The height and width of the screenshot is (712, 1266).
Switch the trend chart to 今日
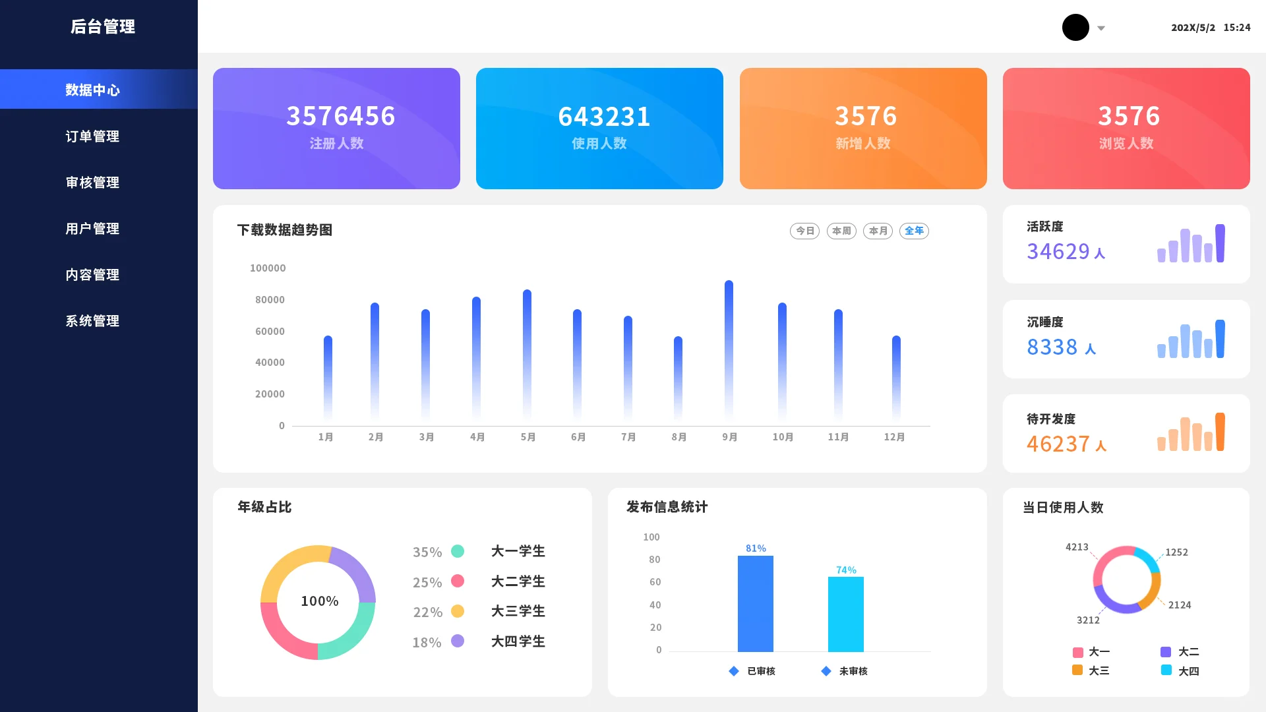point(804,231)
